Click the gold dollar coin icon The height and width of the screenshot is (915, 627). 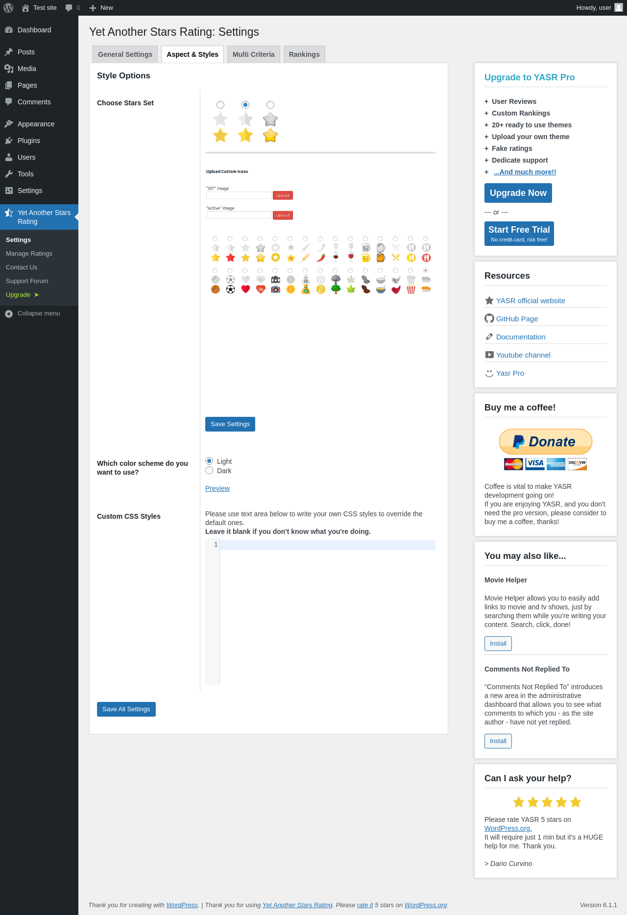pos(290,289)
